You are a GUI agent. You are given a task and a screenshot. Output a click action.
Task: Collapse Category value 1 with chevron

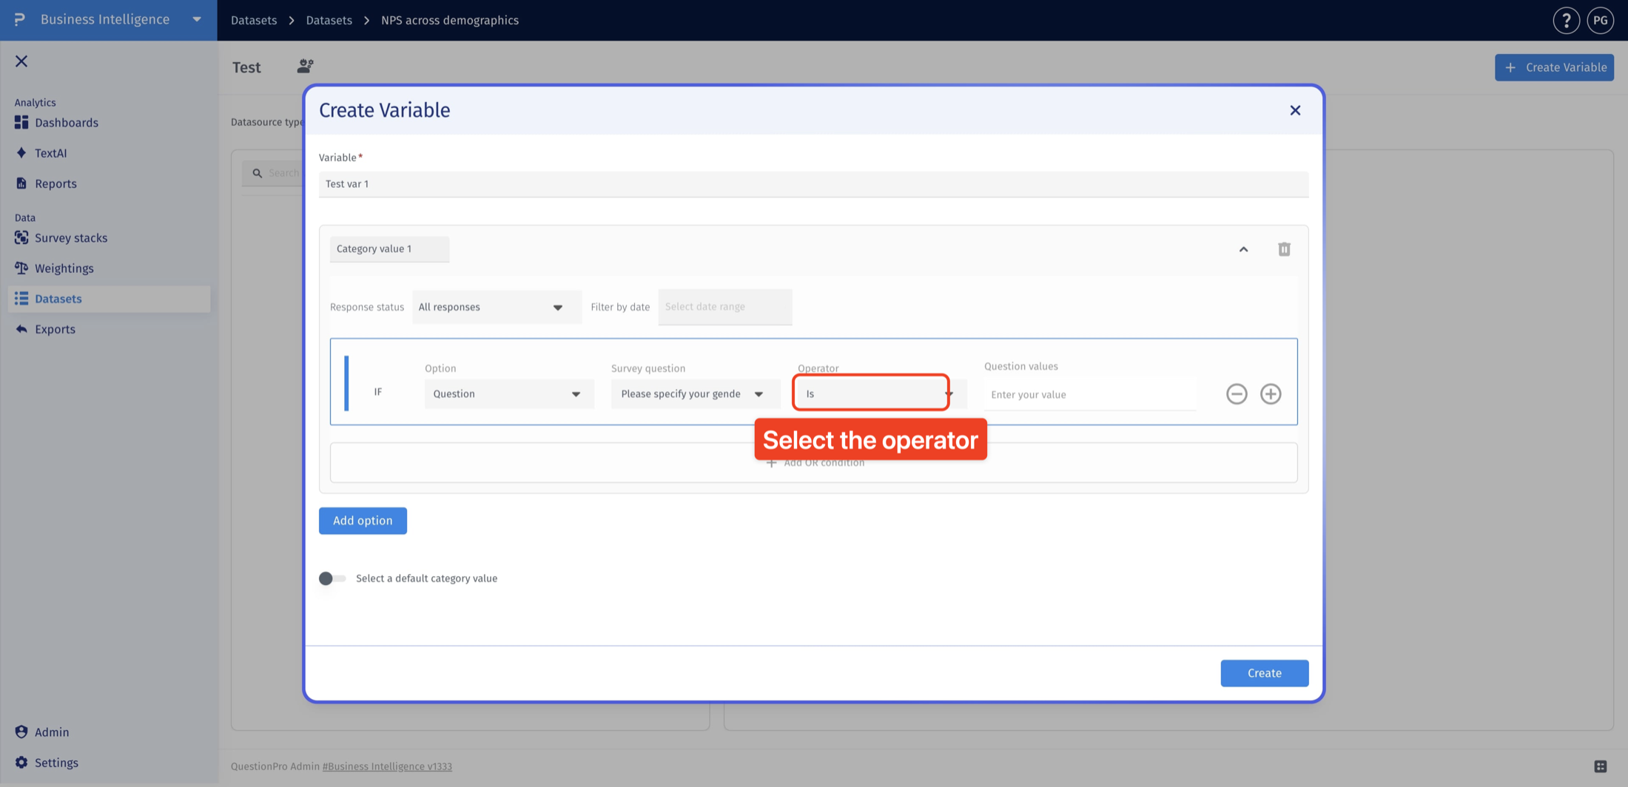[1243, 249]
